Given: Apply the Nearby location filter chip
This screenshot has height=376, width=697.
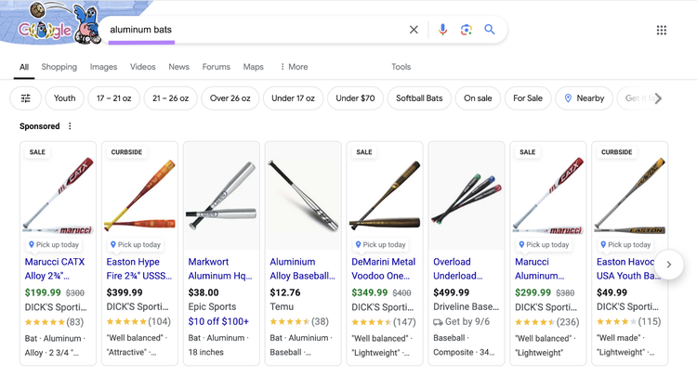Looking at the screenshot, I should (x=585, y=98).
